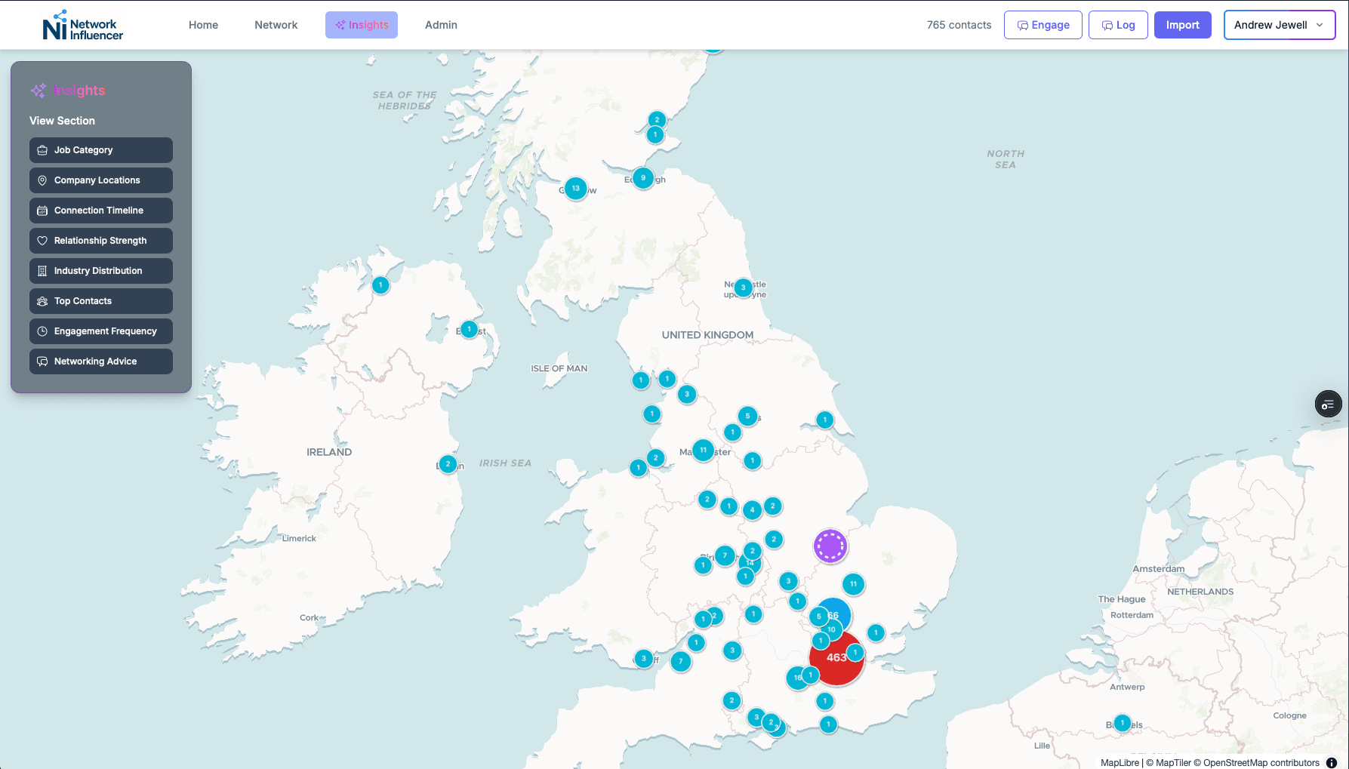View the Job Category section

101,150
